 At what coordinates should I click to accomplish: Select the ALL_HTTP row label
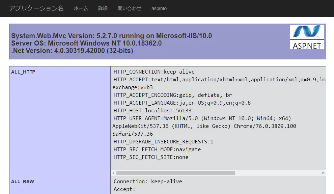[23, 72]
